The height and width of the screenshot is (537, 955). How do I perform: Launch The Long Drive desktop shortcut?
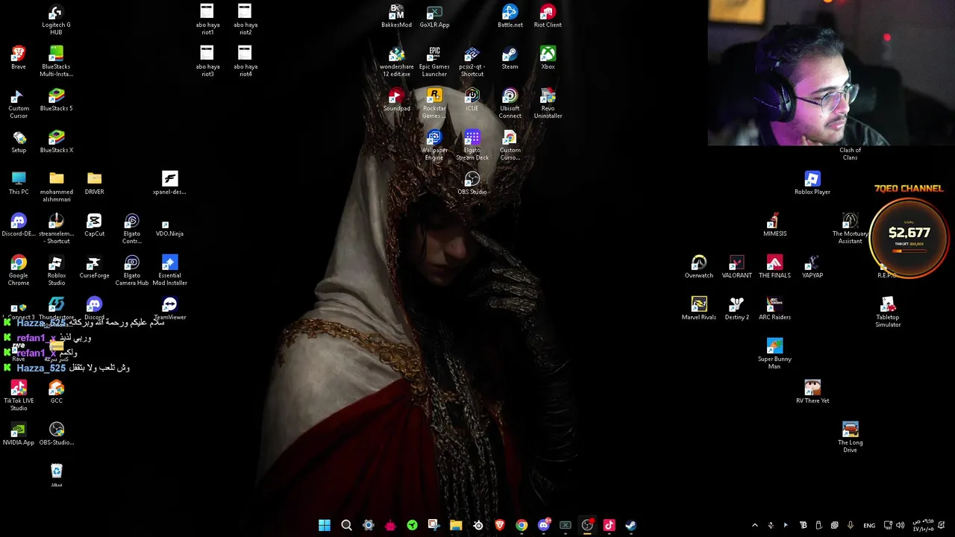coord(850,438)
